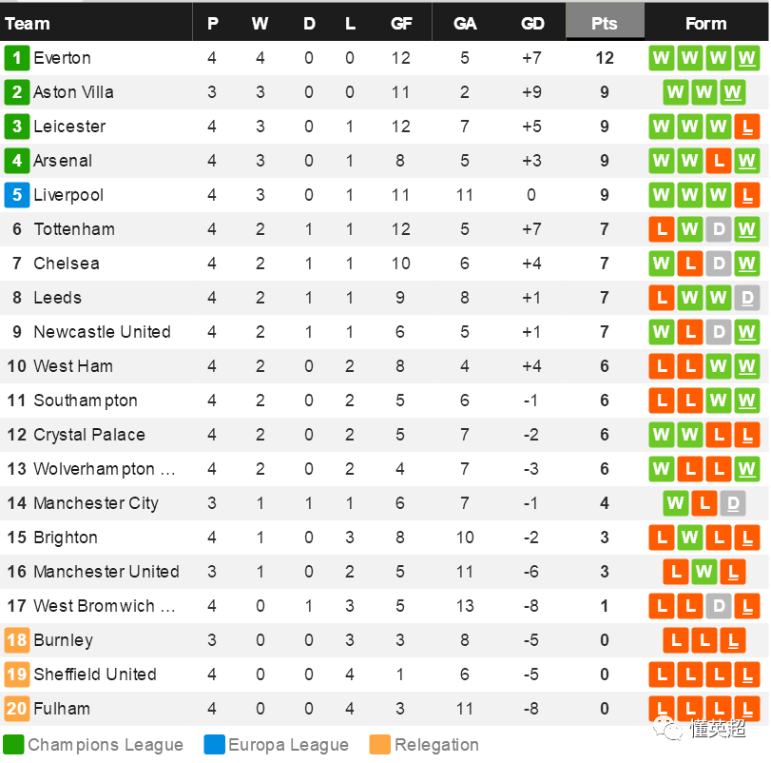Click the green Champions League legend swatch

[x=13, y=745]
